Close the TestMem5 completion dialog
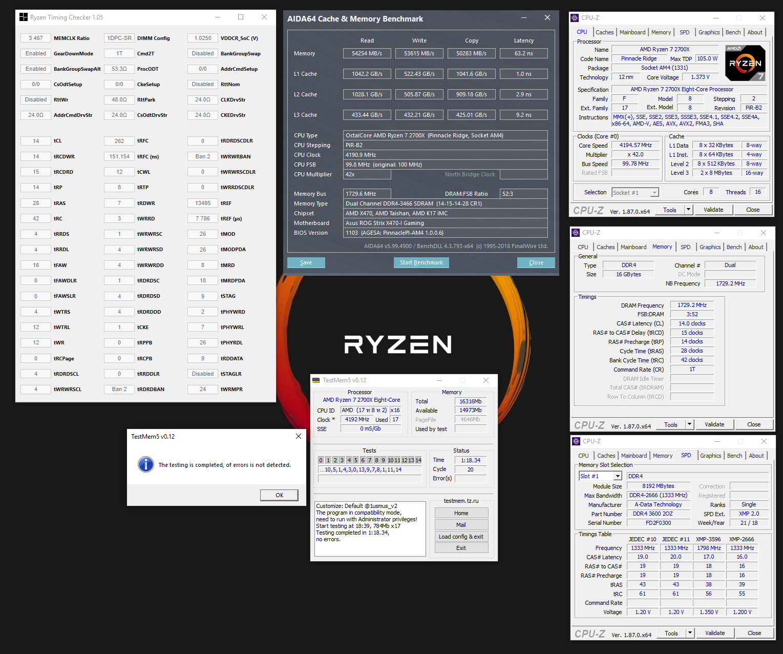Viewport: 783px width, 654px height. tap(299, 436)
